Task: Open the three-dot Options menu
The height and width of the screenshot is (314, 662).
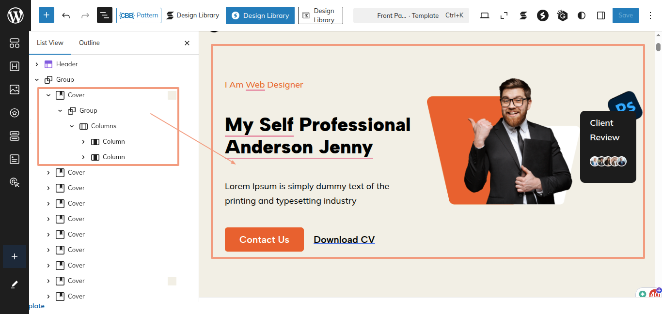Action: (650, 15)
